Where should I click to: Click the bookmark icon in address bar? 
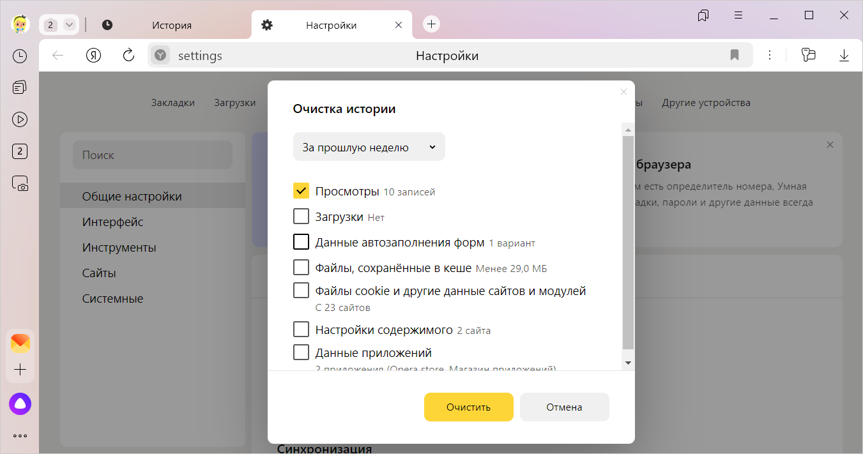coord(735,56)
